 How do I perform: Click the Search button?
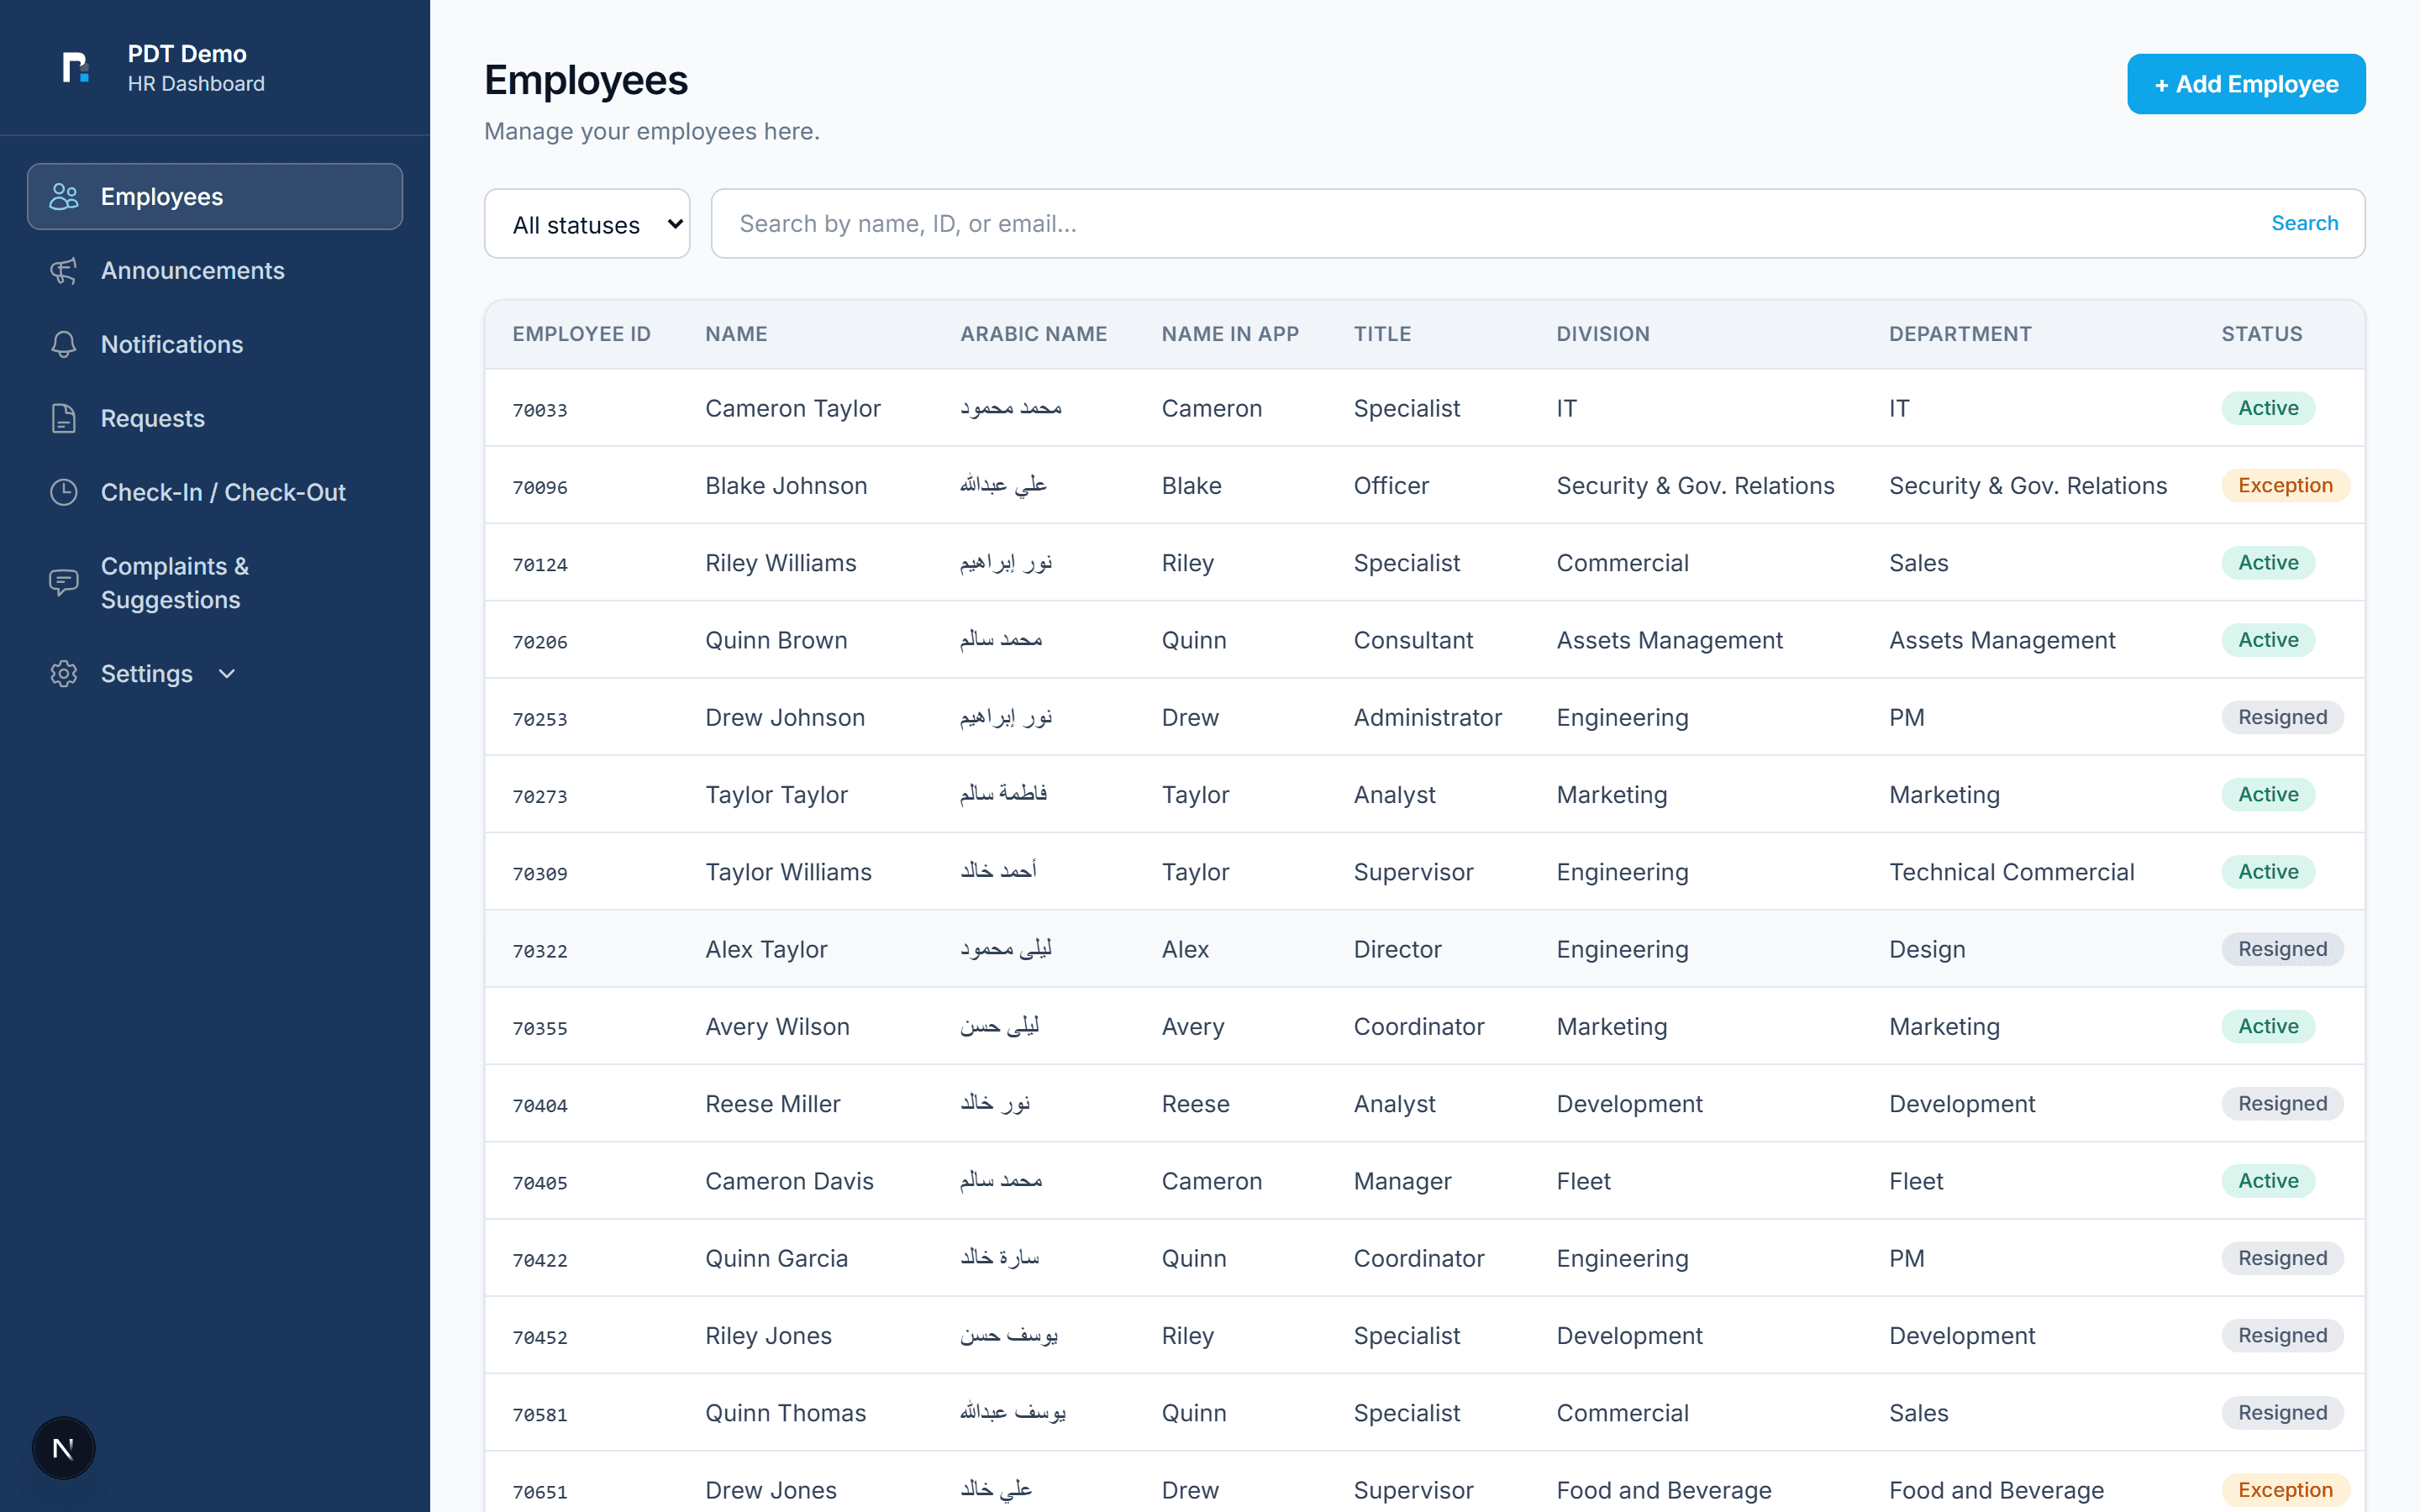pos(2304,223)
